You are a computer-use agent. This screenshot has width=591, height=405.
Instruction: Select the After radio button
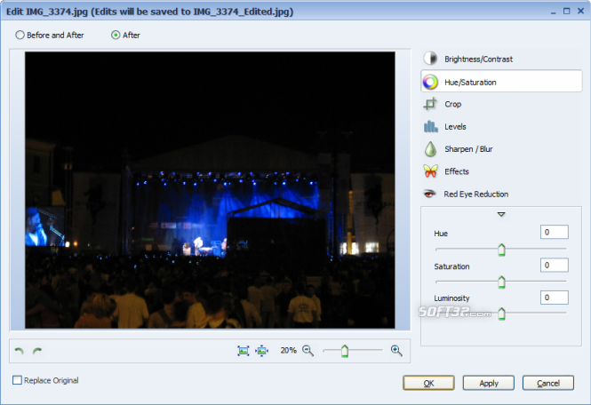(116, 35)
